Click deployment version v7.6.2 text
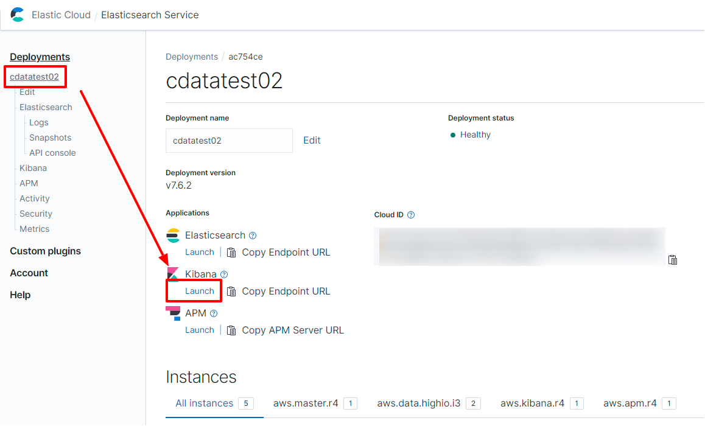Viewport: 705px width, 426px height. (x=178, y=186)
